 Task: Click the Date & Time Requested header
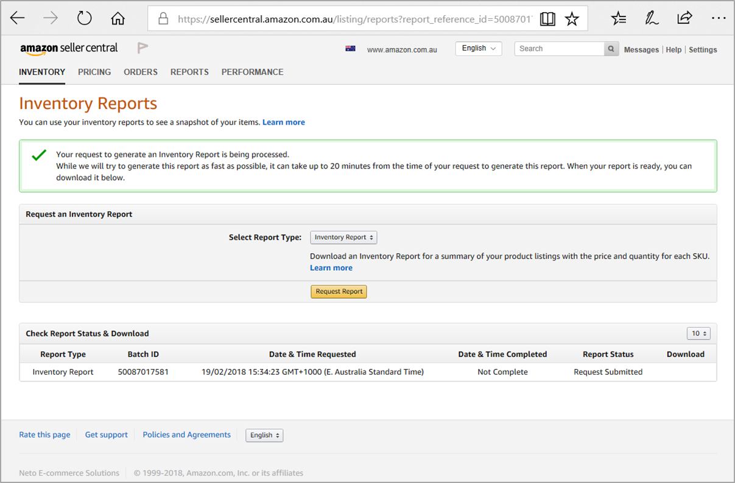click(x=312, y=354)
